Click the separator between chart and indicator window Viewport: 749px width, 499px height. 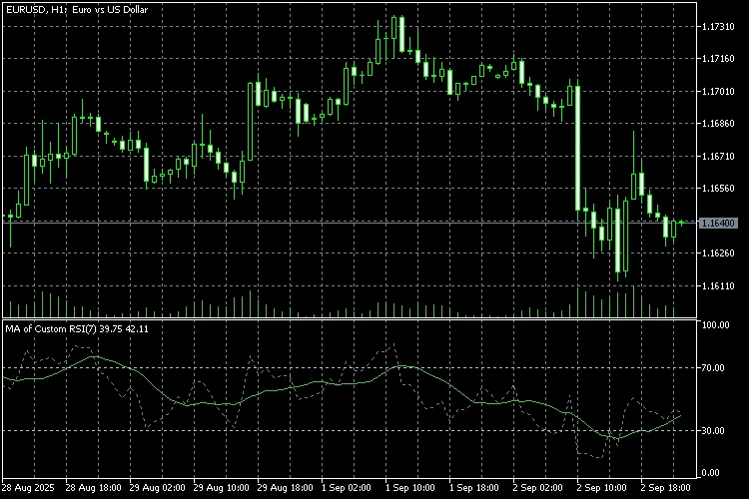click(350, 318)
